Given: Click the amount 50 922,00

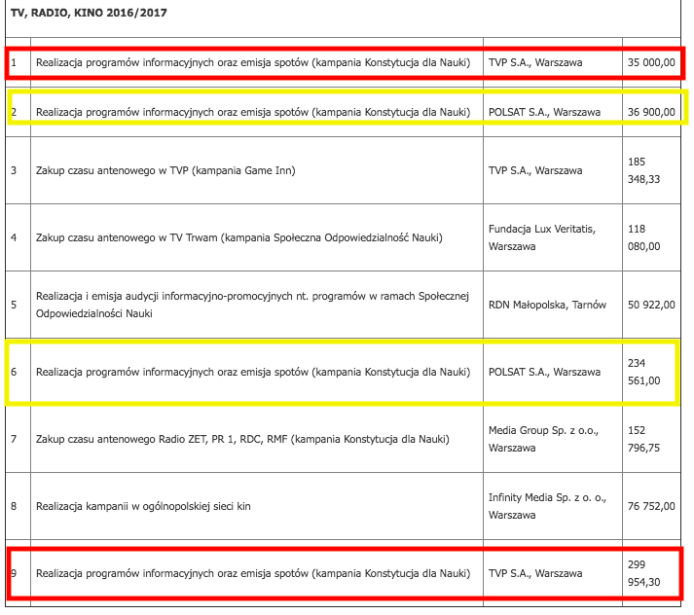Looking at the screenshot, I should pyautogui.click(x=651, y=305).
